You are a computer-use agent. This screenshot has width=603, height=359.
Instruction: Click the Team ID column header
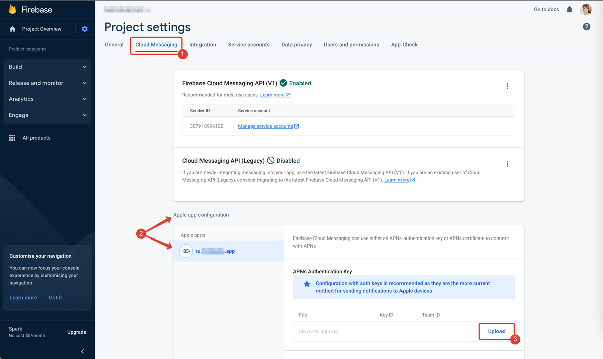tap(431, 315)
